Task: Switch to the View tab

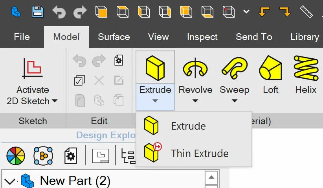Action: pyautogui.click(x=158, y=37)
